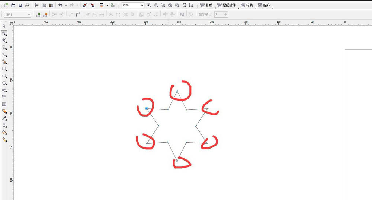Image resolution: width=372 pixels, height=200 pixels.
Task: Click the ruler origin corner box
Action: (11, 23)
